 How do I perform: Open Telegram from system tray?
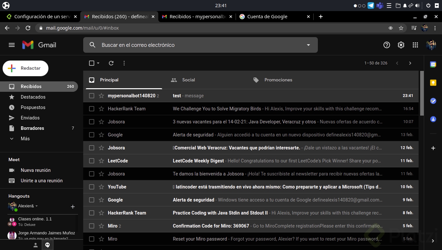pos(371,6)
